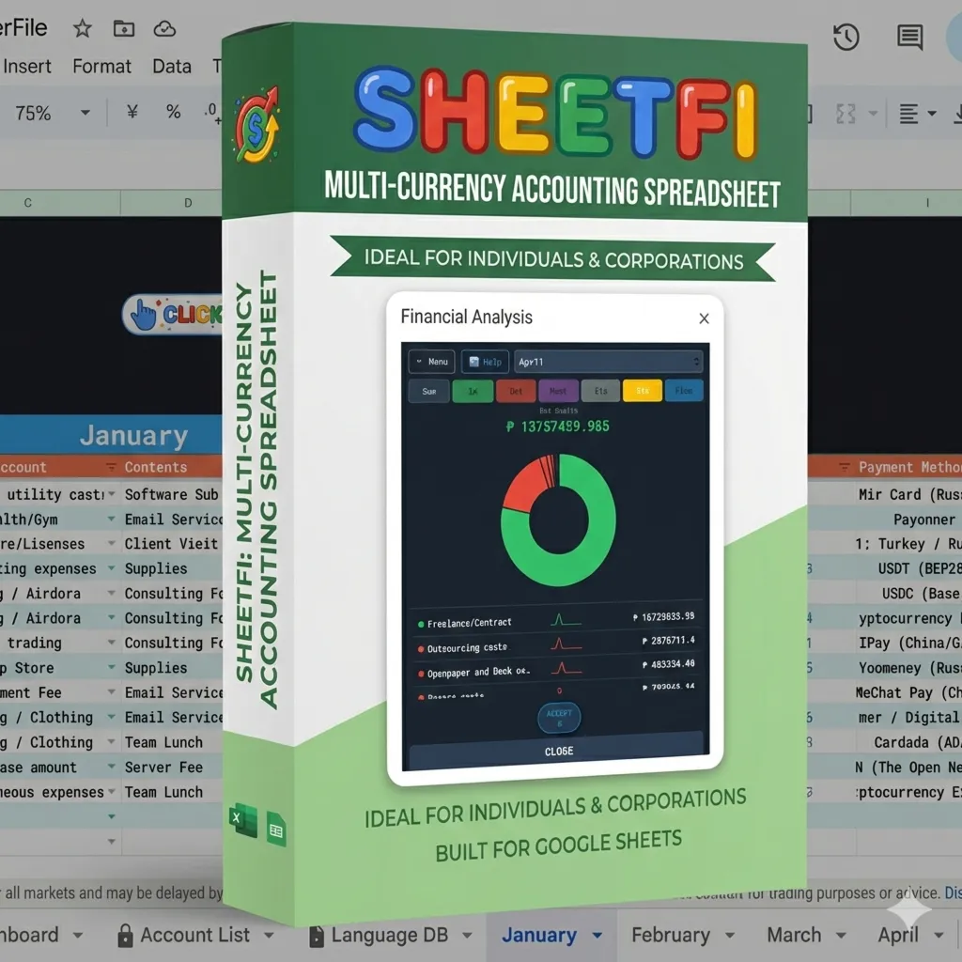Click the lock icon on Account List tab
Screen dimensions: 962x962
(x=123, y=935)
